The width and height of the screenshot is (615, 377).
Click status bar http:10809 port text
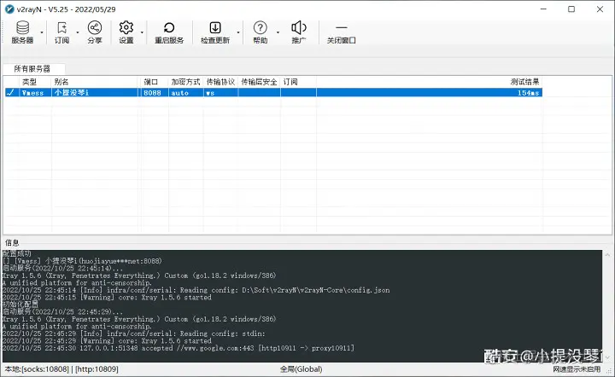[97, 368]
